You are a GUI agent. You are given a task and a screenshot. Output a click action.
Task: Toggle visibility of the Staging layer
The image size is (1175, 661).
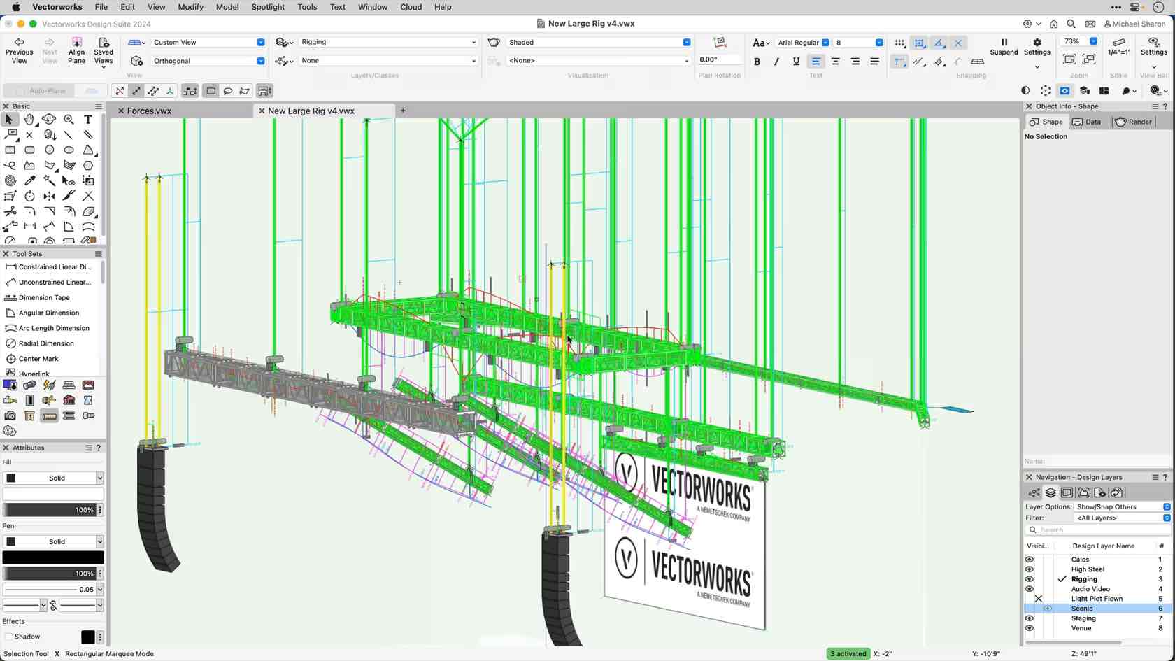click(1030, 618)
